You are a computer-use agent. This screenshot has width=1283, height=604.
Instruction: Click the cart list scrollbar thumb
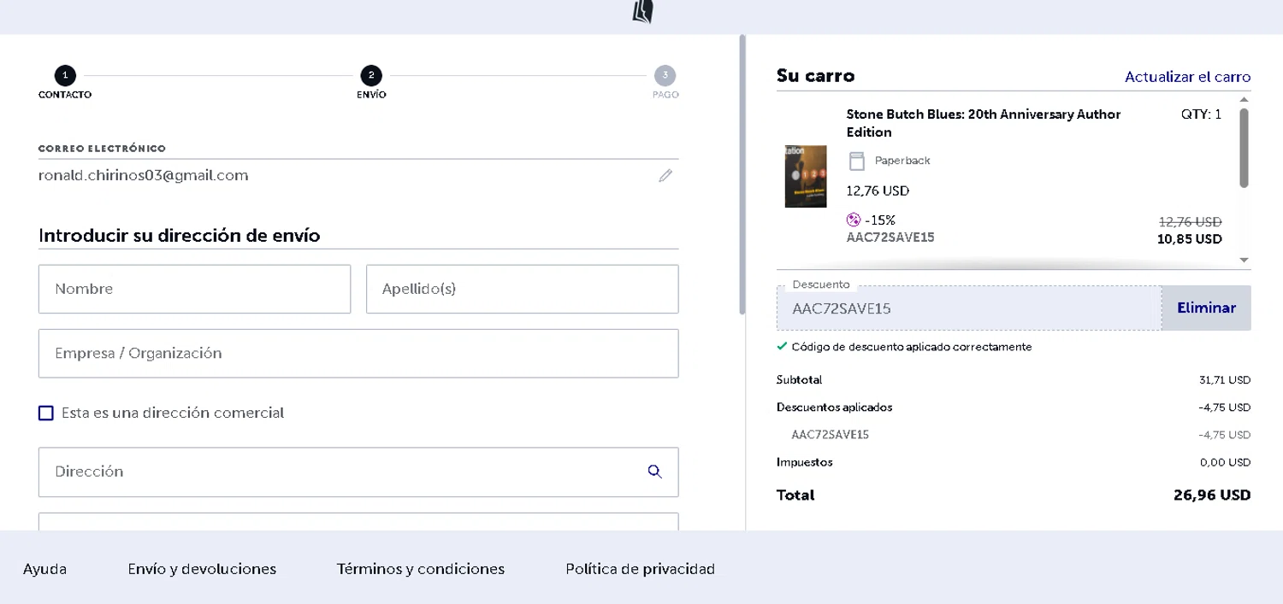(x=1244, y=147)
